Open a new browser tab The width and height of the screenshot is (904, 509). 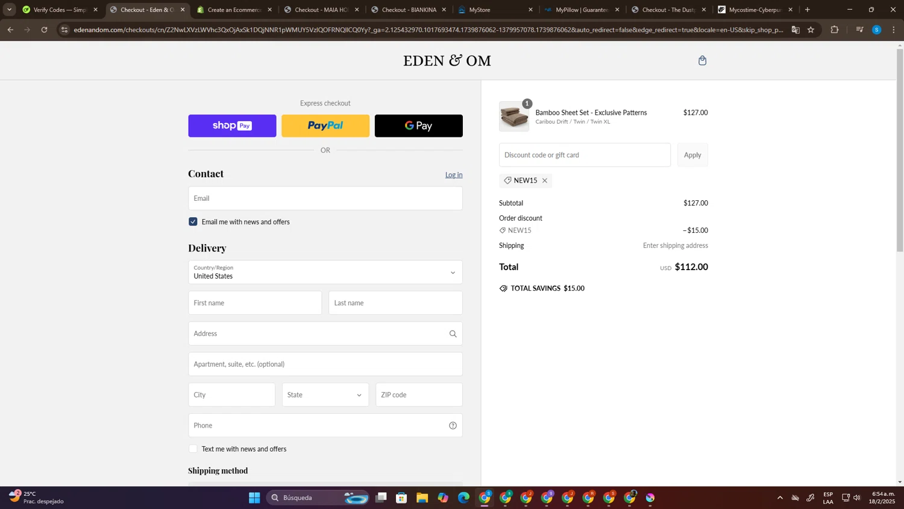point(807,10)
